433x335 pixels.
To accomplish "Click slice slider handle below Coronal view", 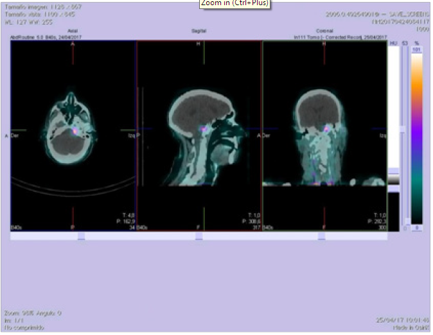I will coord(321,236).
